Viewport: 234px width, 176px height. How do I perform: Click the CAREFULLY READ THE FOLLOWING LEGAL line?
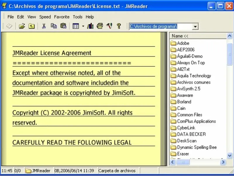72,143
